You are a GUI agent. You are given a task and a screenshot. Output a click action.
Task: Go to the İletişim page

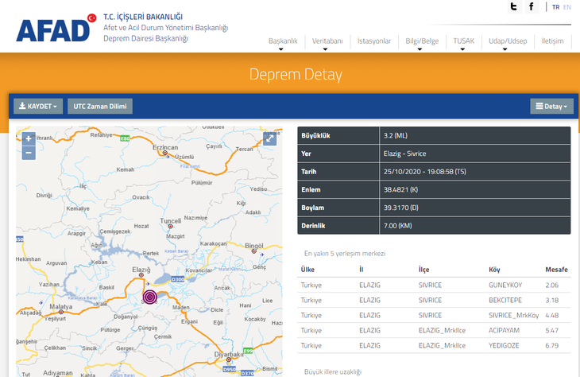click(552, 41)
